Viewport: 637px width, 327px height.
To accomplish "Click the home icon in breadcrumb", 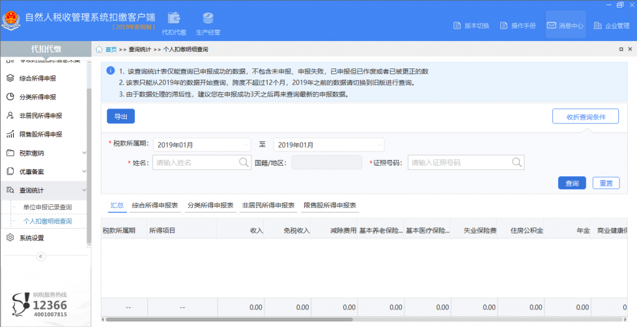I will click(99, 49).
